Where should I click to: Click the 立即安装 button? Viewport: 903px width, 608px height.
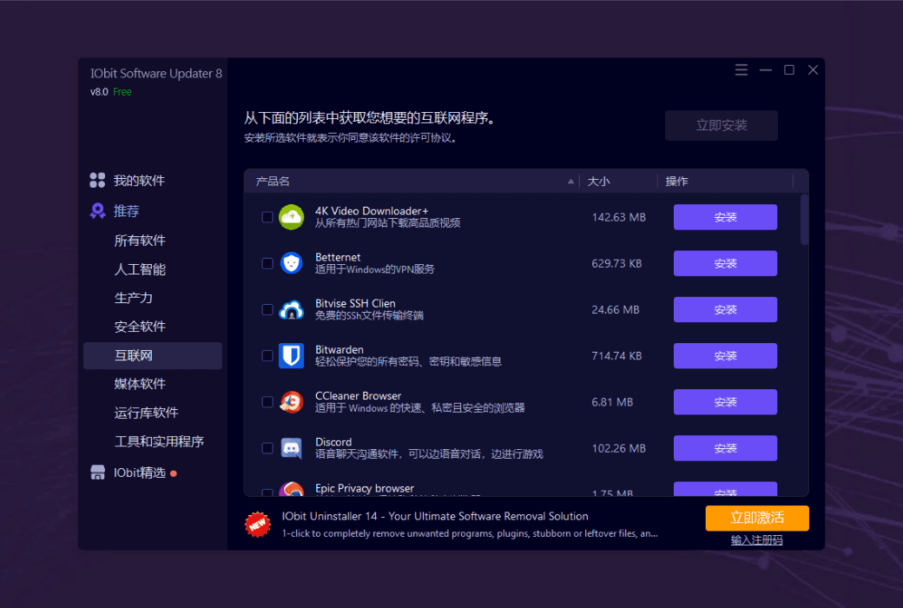point(721,125)
